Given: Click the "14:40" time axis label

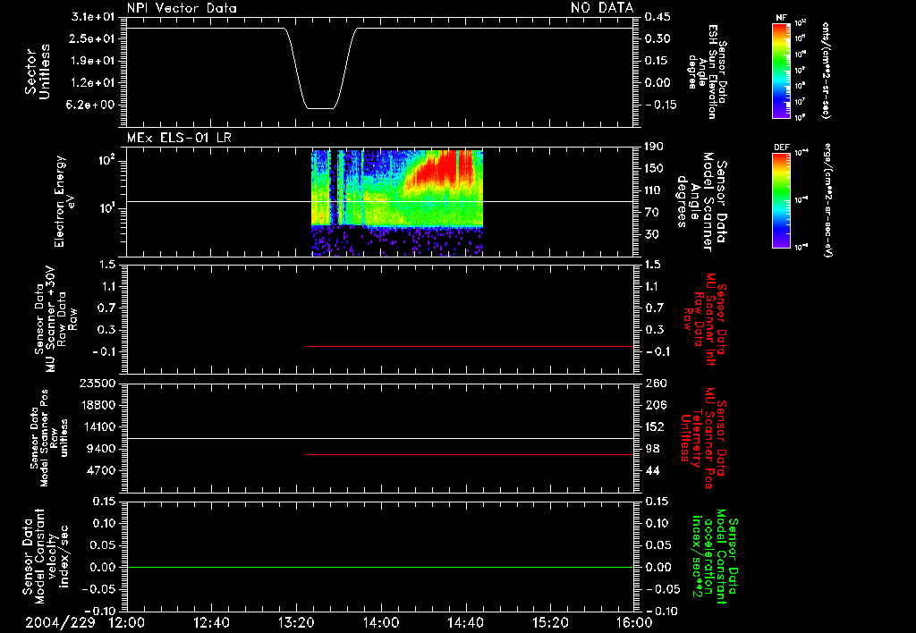Looking at the screenshot, I should [465, 622].
